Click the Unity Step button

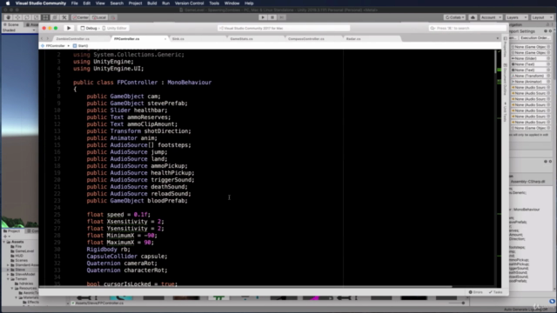point(282,17)
